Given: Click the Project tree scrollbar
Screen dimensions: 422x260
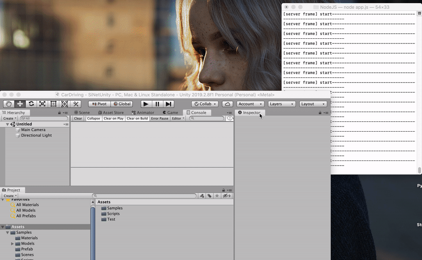Looking at the screenshot, I should (x=93, y=233).
